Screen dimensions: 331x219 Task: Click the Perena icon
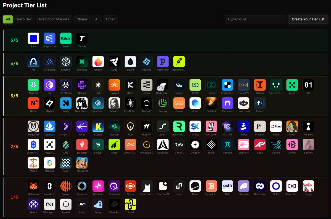click(33, 204)
